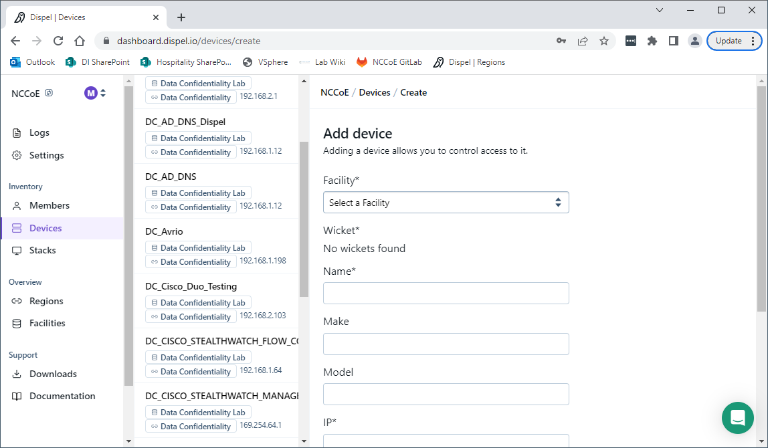Open Facilities in the sidebar
This screenshot has width=768, height=448.
coord(47,323)
